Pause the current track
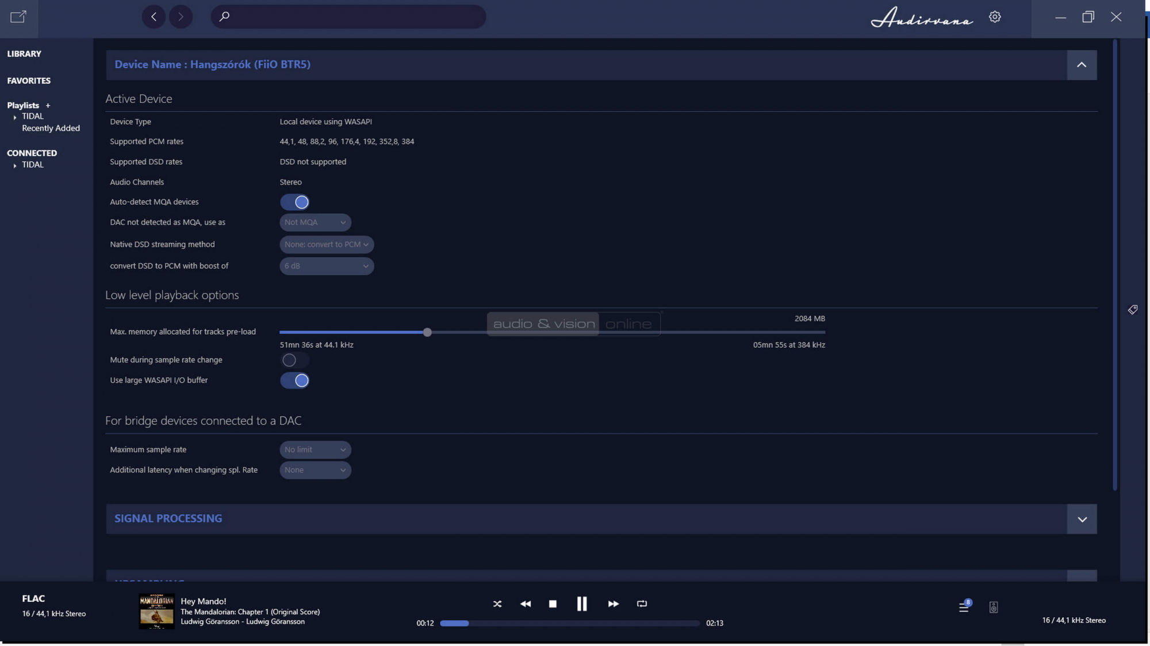Image resolution: width=1150 pixels, height=646 pixels. (582, 603)
